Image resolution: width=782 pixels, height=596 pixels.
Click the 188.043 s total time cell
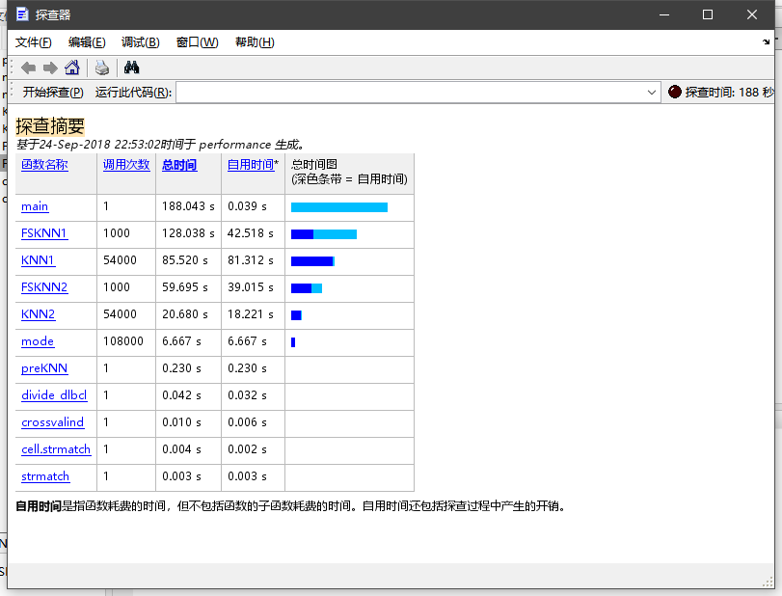(x=188, y=206)
